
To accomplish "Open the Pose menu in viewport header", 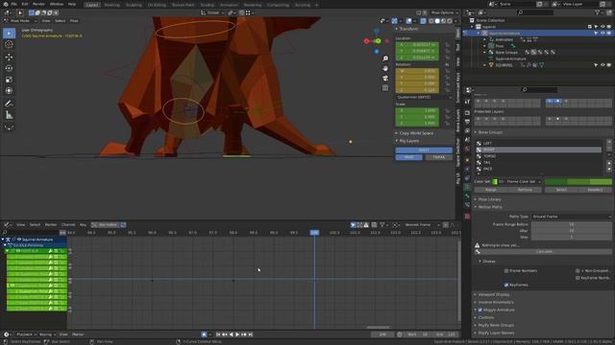I will pyautogui.click(x=74, y=21).
